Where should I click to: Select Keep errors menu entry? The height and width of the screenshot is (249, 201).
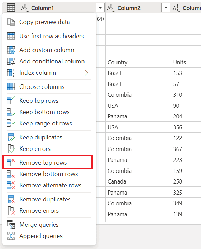click(49, 149)
